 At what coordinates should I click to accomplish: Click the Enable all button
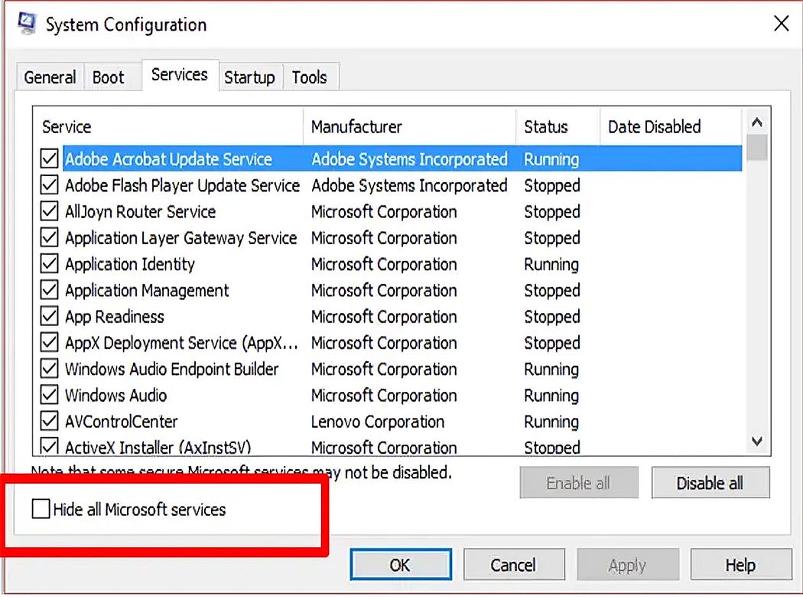click(579, 483)
